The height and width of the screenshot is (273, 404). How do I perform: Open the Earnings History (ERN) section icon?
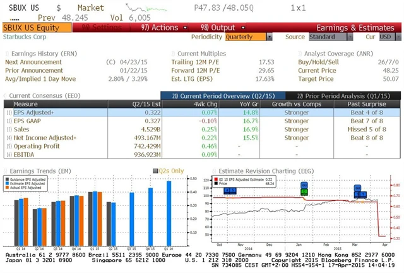click(6, 54)
